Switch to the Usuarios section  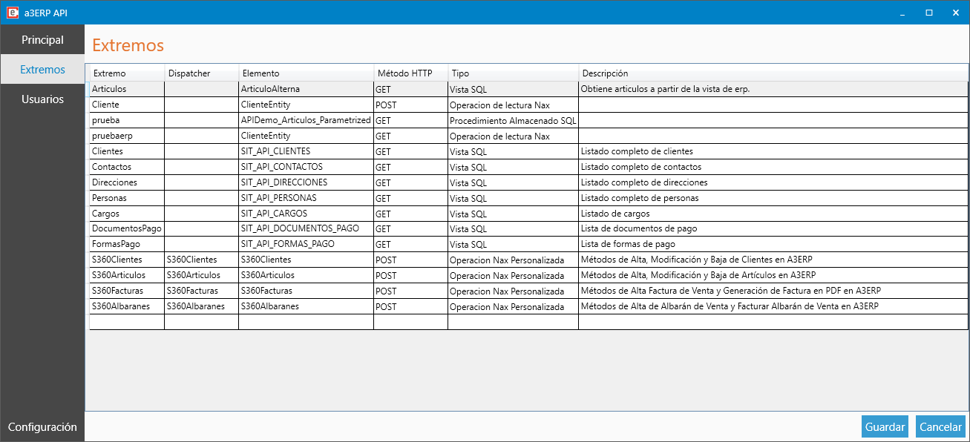42,99
